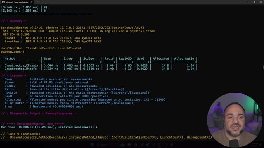The height and width of the screenshot is (148, 264).
Task: Click the '[3.166 ns ; 3.863 ns)' histogram line
Action: 24,7
